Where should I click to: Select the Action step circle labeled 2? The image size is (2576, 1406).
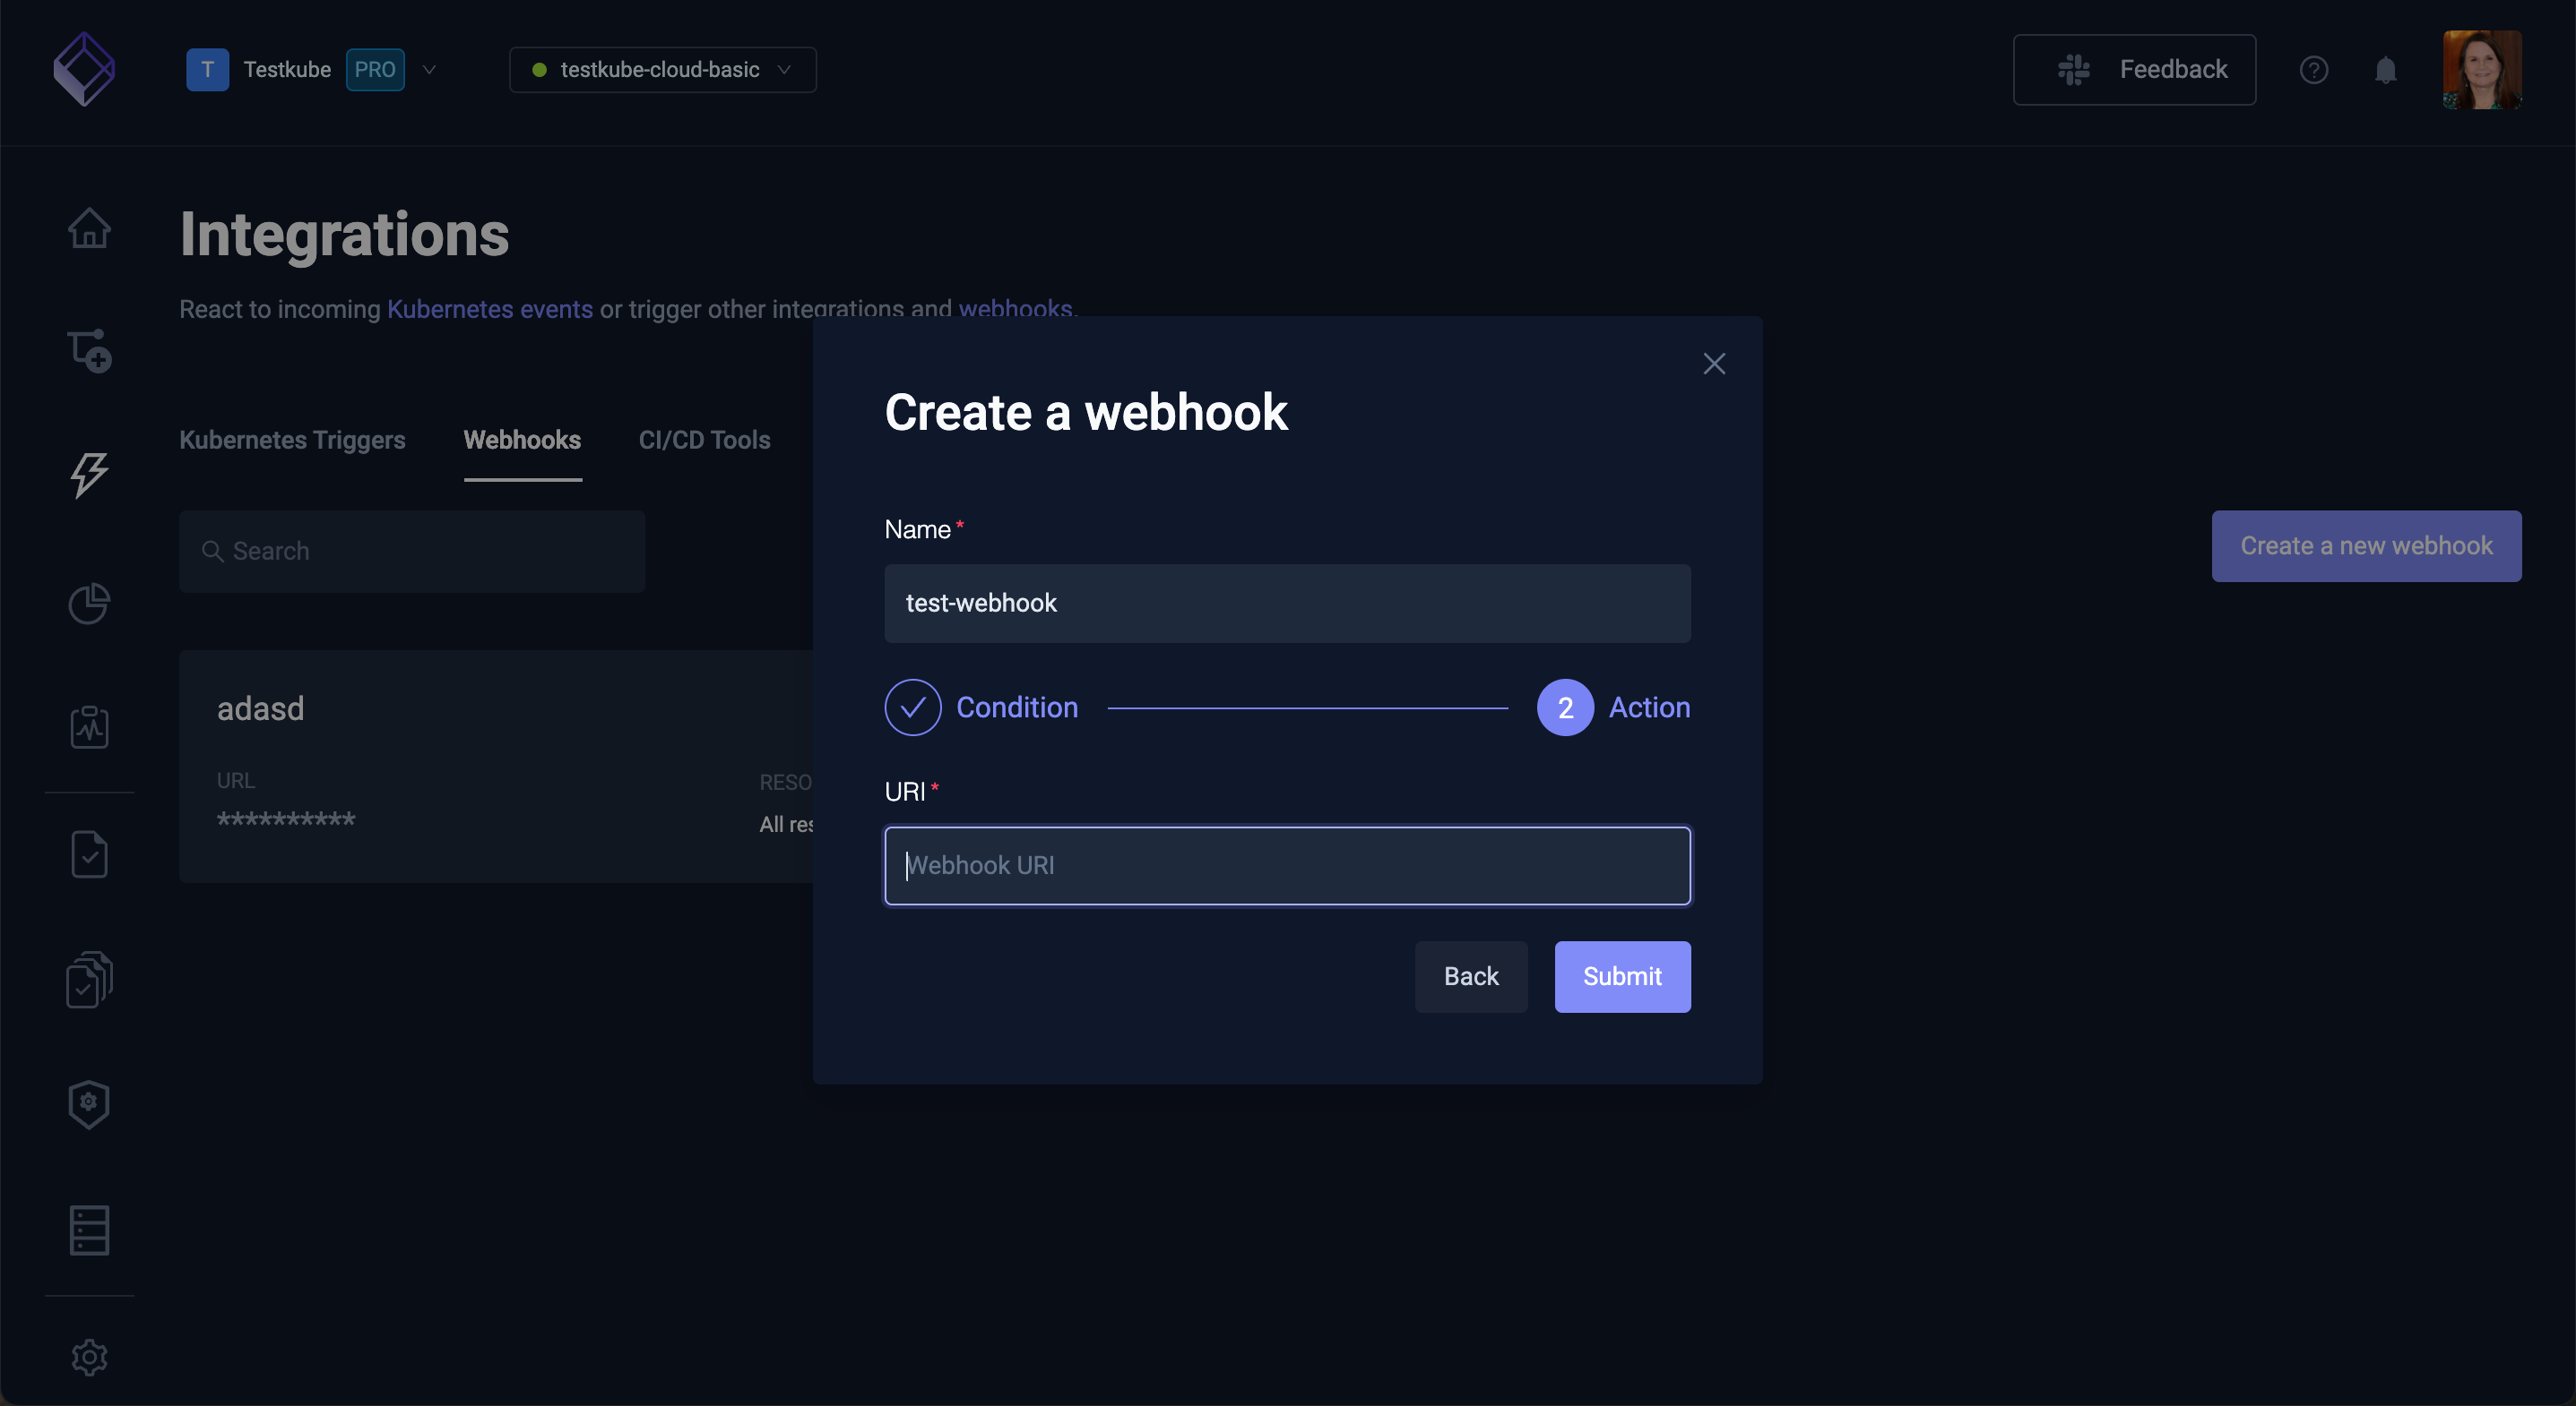tap(1564, 707)
